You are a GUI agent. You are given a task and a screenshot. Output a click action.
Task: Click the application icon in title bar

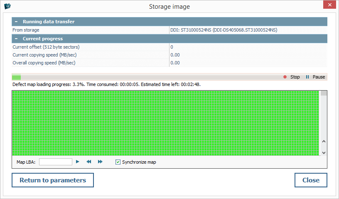click(x=7, y=6)
